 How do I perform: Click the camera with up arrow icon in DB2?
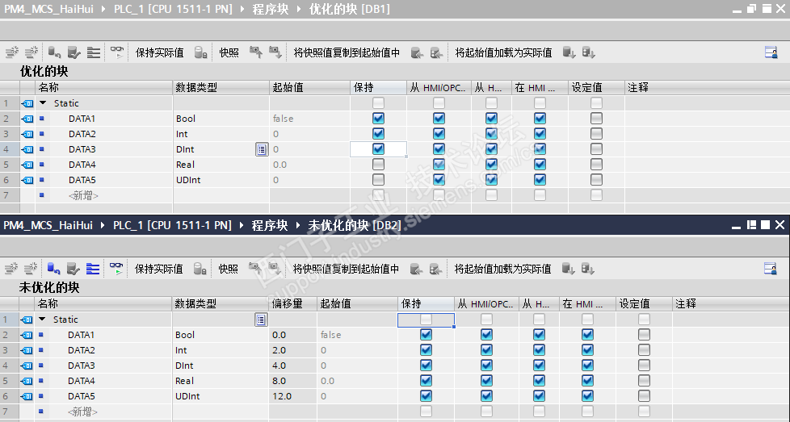(255, 269)
